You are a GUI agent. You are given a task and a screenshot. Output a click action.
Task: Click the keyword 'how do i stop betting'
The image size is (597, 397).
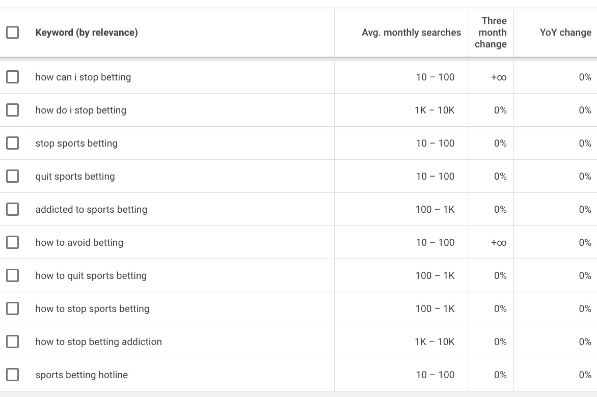click(x=80, y=110)
